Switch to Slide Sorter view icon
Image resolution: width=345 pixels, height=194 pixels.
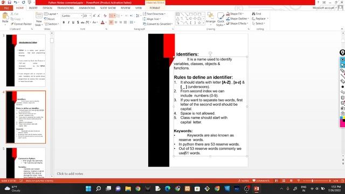pyautogui.click(x=284, y=181)
